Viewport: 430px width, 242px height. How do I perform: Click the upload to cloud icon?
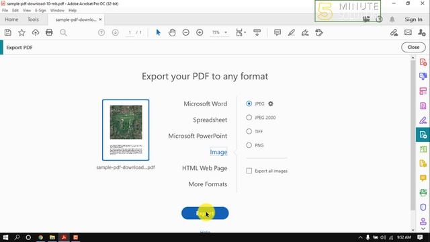(36, 33)
